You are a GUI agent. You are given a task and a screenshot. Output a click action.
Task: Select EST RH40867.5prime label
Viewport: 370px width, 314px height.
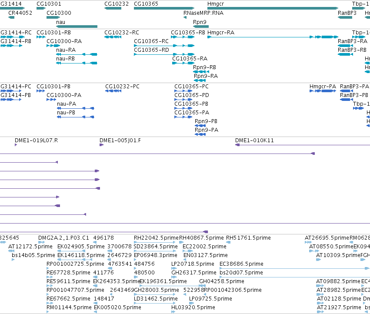[201, 238]
